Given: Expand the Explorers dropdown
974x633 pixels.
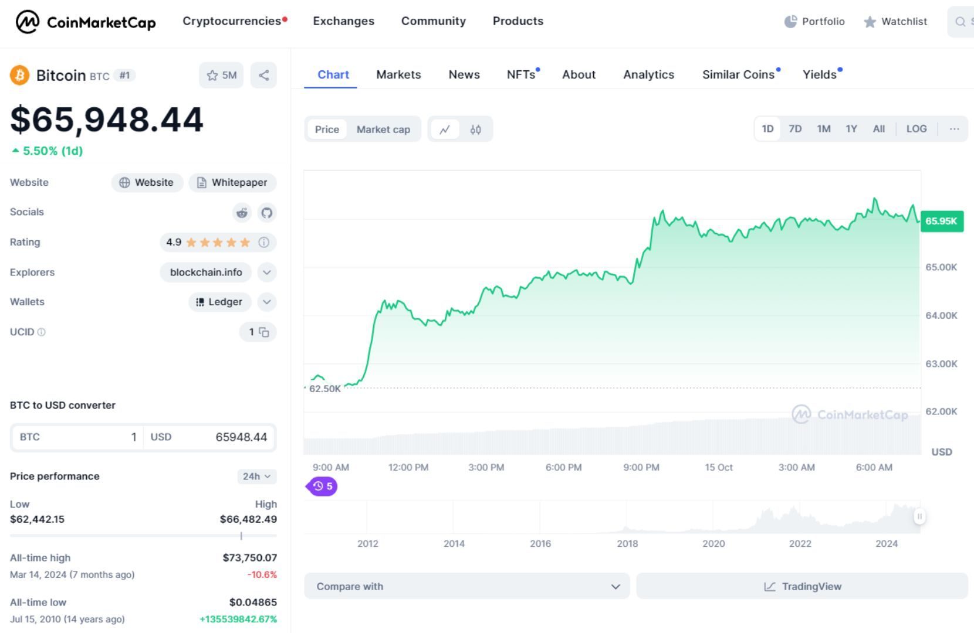Looking at the screenshot, I should click(267, 272).
